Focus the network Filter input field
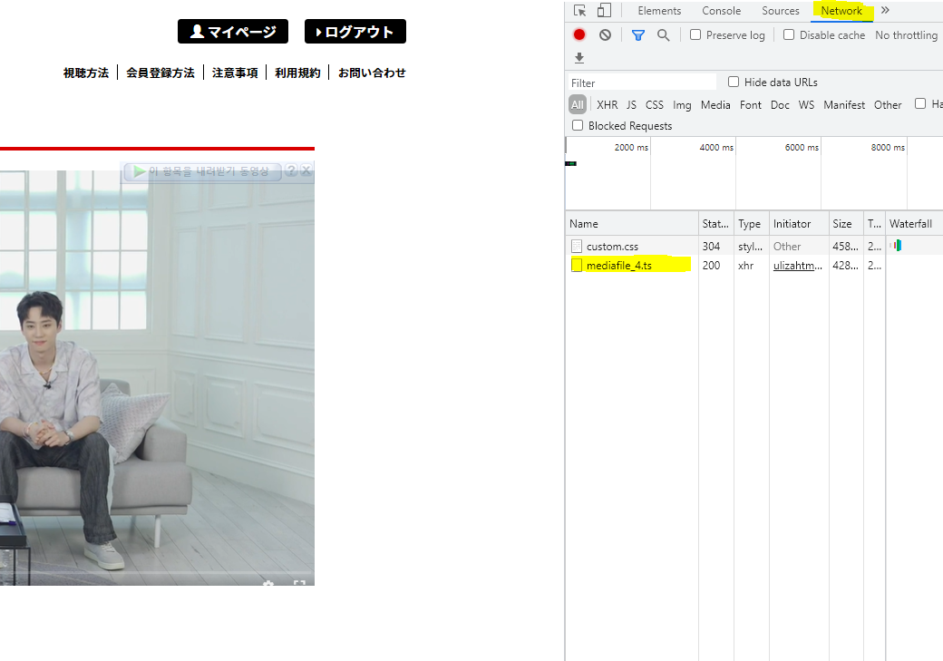Screen dimensions: 943x661 point(642,83)
